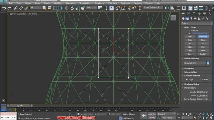
Task: Open the Utilities wrench panel tab
Action: pos(210,14)
